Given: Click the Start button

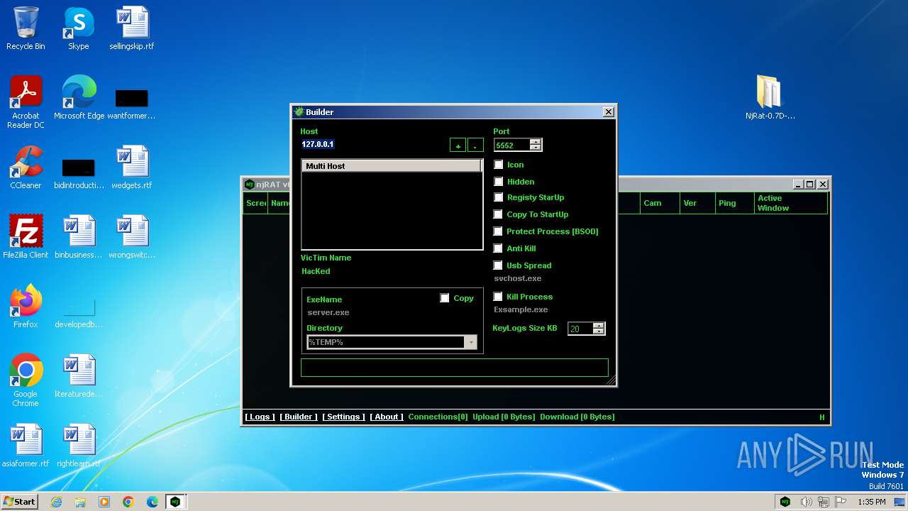Looking at the screenshot, I should point(19,502).
